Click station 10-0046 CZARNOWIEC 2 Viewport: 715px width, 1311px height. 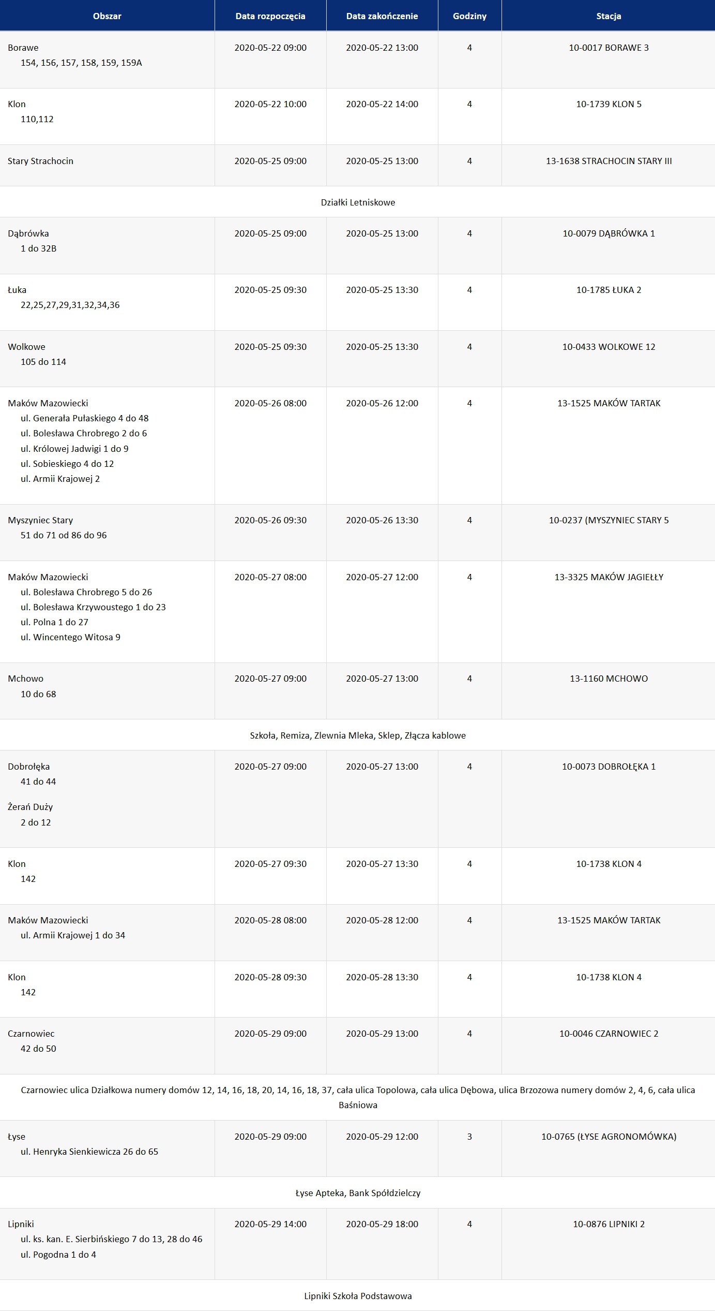point(608,1034)
